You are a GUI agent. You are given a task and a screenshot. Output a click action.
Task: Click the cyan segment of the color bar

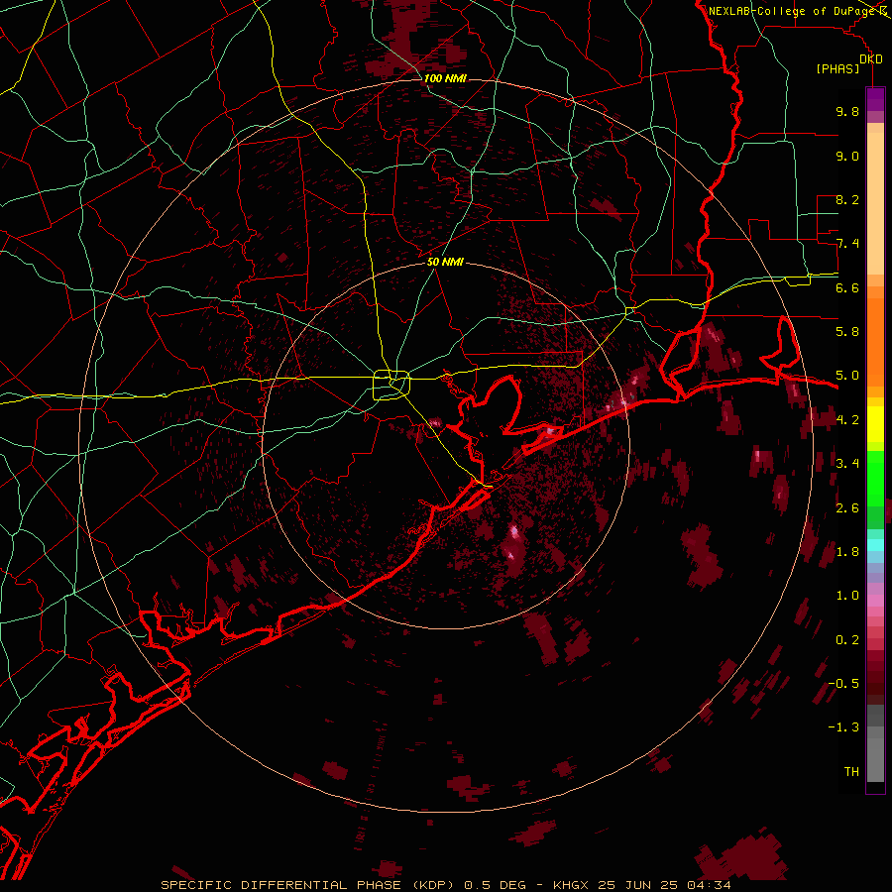click(875, 545)
